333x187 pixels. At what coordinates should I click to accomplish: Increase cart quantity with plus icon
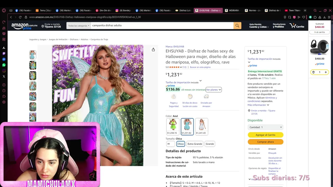tap(325, 72)
